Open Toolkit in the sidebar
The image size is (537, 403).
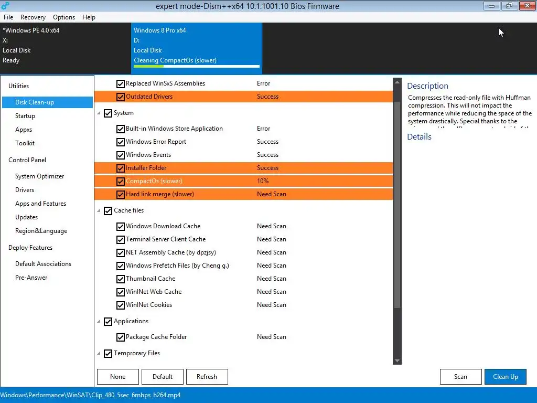click(25, 143)
